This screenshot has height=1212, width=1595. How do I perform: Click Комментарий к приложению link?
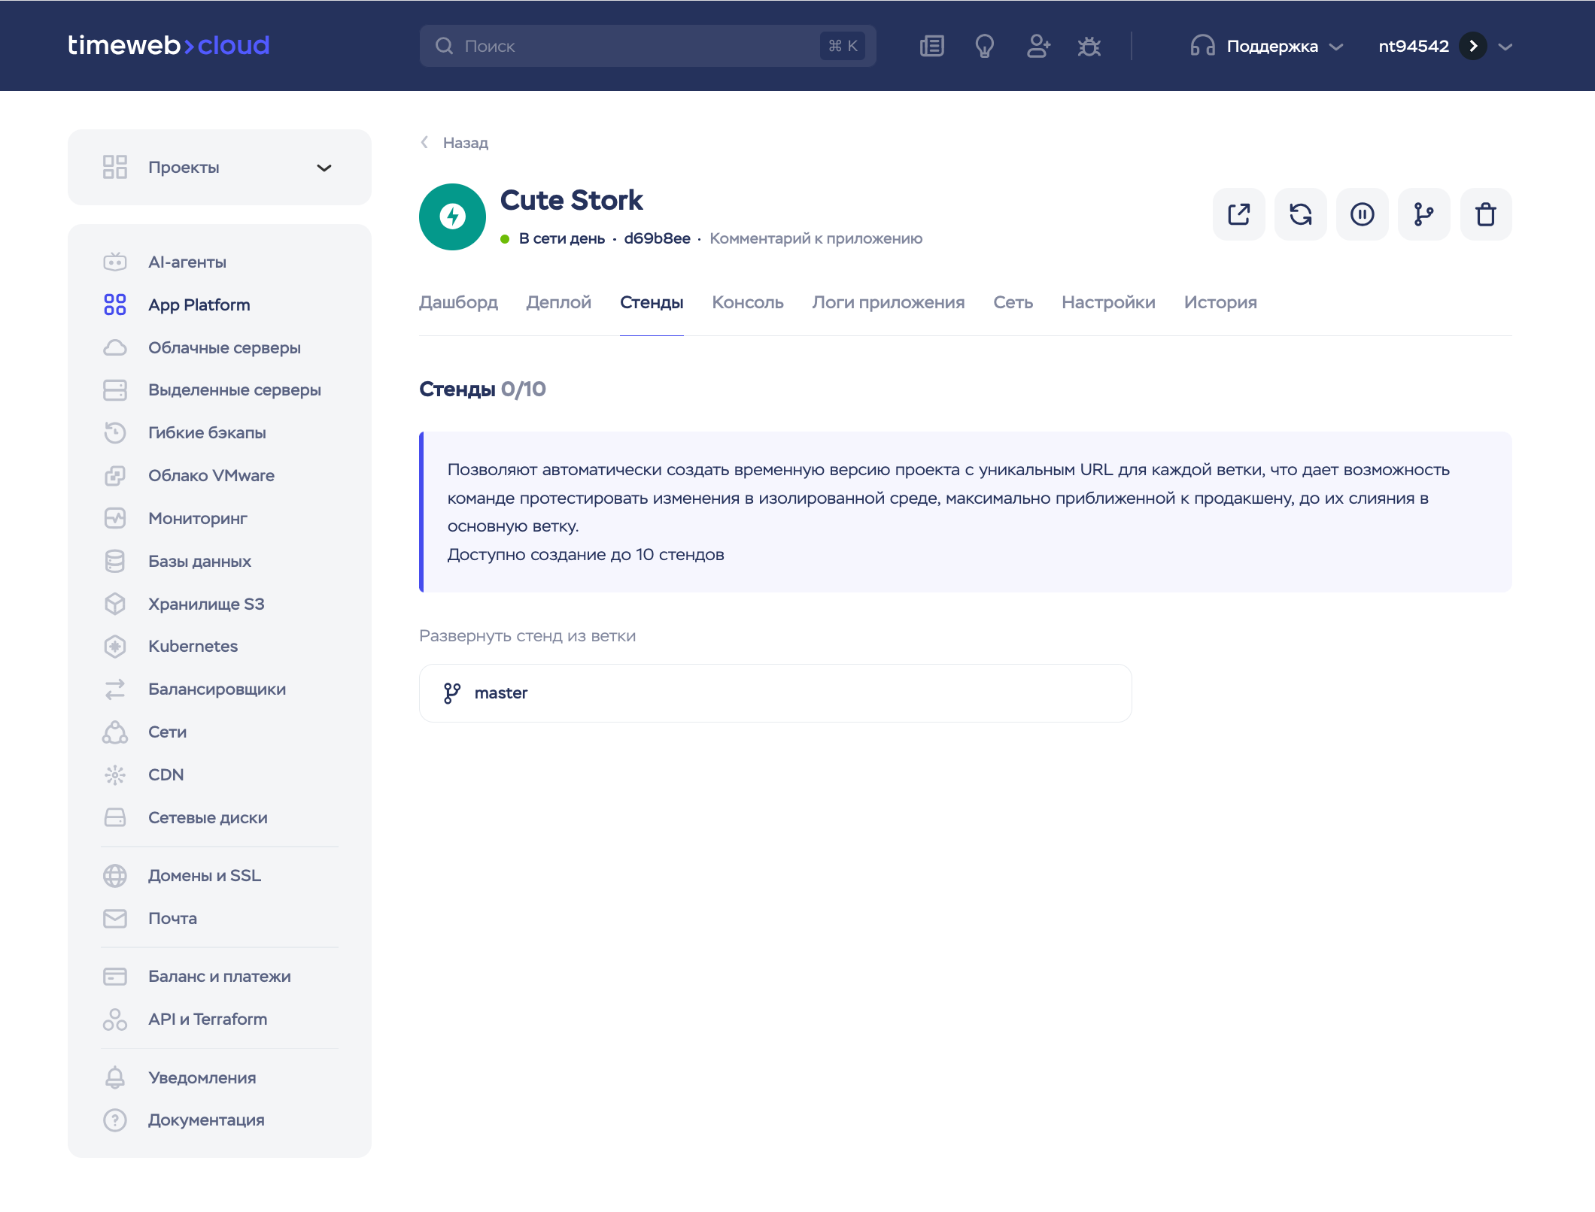(816, 238)
